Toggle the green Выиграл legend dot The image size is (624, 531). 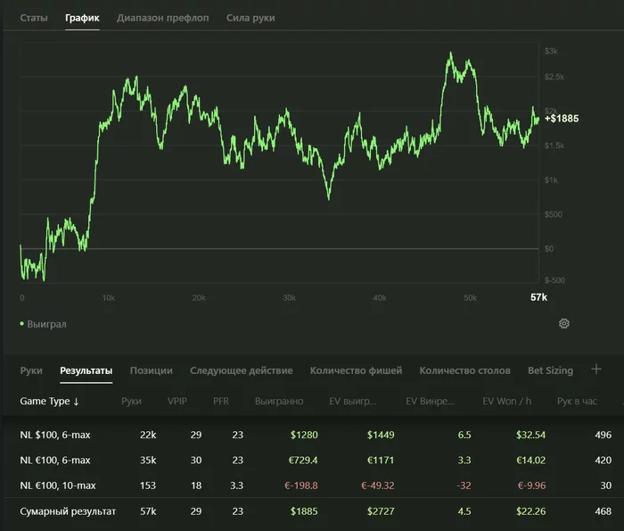coord(22,324)
